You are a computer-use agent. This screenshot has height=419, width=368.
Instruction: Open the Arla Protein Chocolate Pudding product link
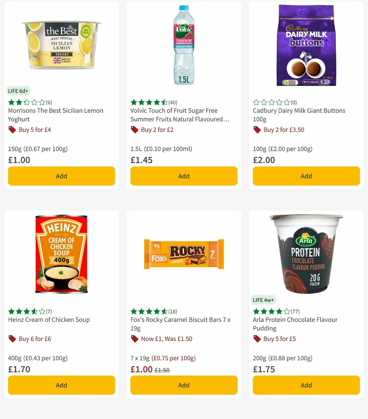tap(295, 324)
